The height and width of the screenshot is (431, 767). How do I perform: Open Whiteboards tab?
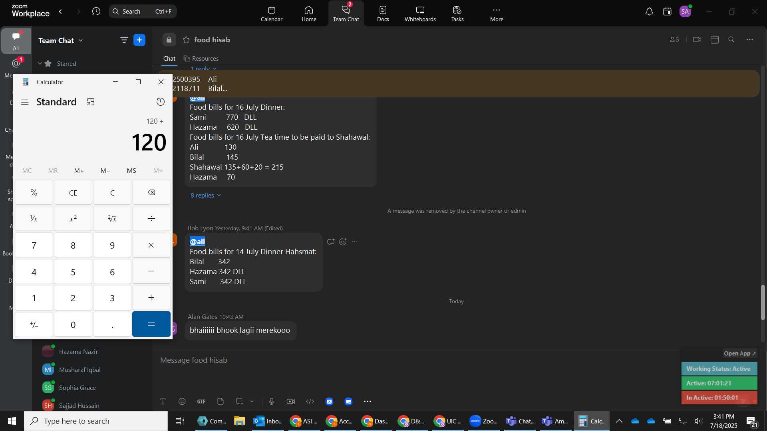(420, 14)
